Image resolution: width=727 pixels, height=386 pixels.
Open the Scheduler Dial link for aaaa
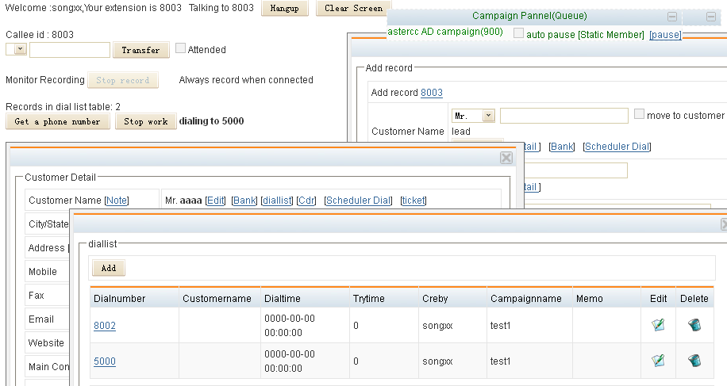tap(358, 201)
